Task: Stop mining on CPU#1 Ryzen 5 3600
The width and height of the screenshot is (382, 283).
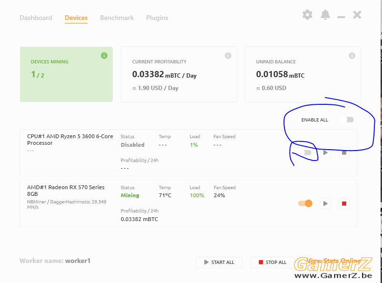Action: [344, 153]
